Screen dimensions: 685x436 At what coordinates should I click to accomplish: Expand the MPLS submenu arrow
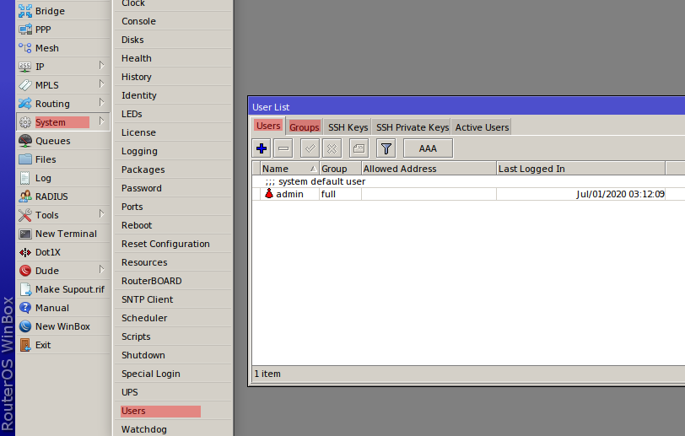click(101, 83)
